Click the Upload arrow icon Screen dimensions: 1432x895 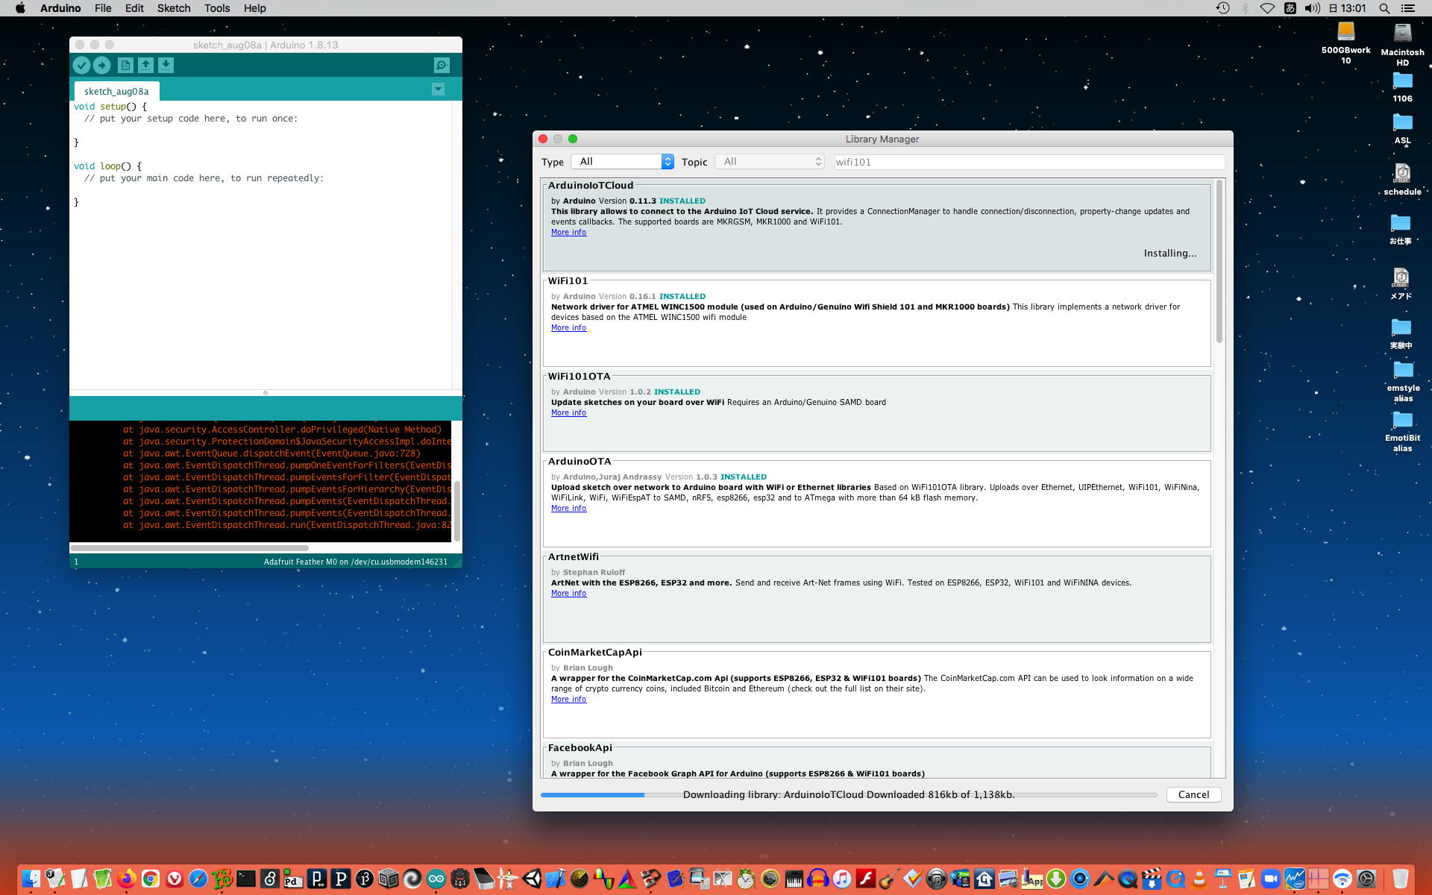click(x=102, y=66)
